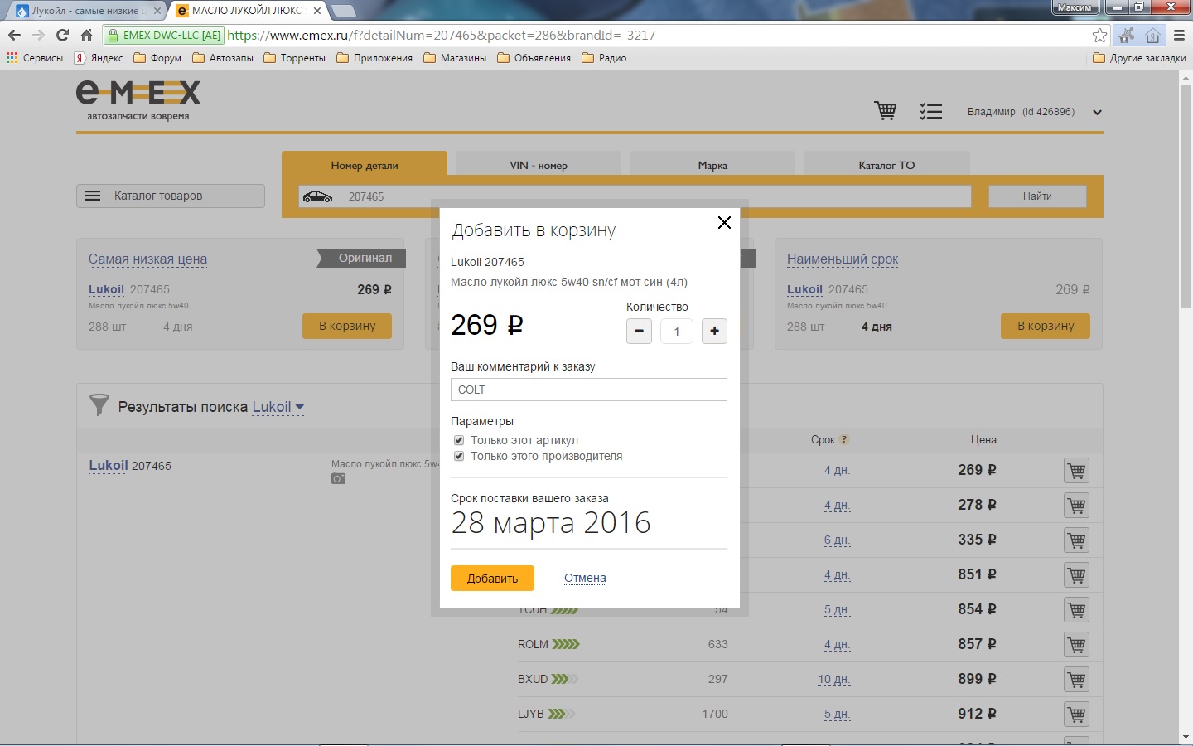Open the 'Самая низкая цена' link
1193x746 pixels.
point(147,259)
